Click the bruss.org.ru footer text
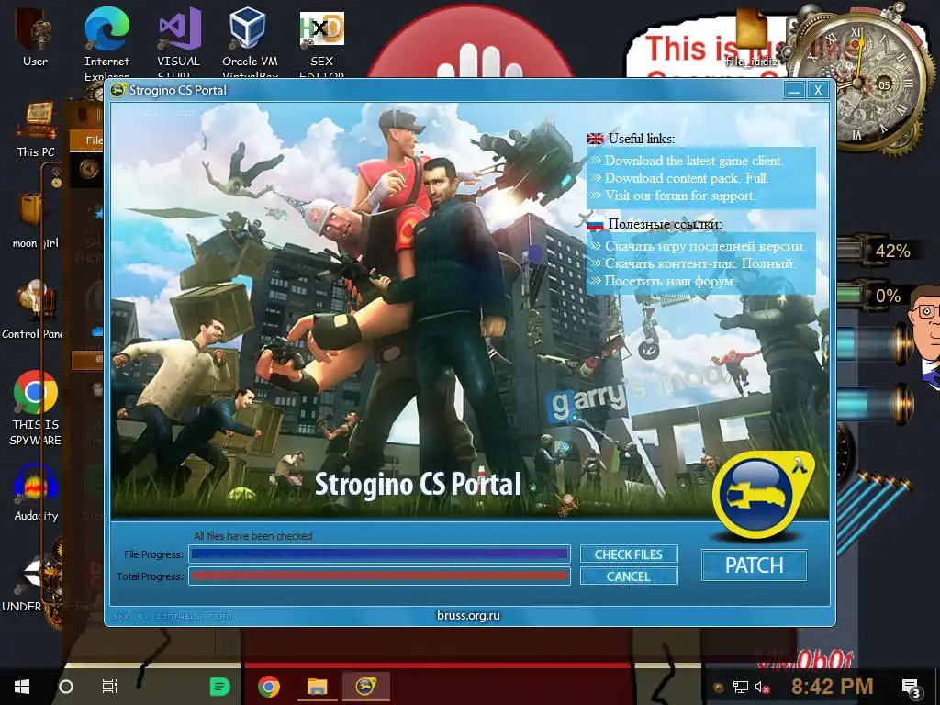 pos(468,615)
